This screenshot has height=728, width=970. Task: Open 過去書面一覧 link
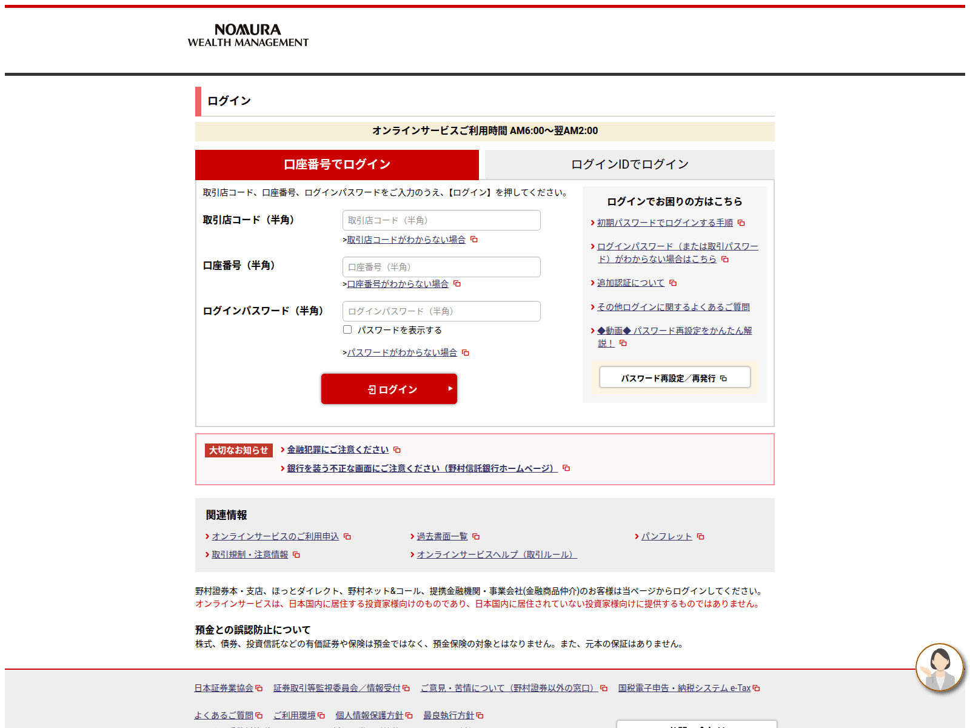442,536
